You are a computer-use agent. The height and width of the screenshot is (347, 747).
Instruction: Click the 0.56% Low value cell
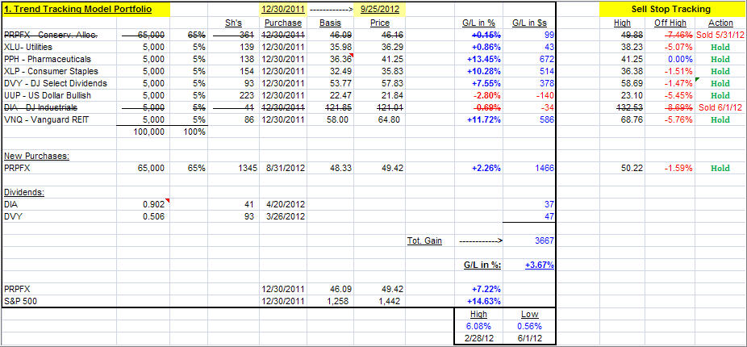point(529,327)
